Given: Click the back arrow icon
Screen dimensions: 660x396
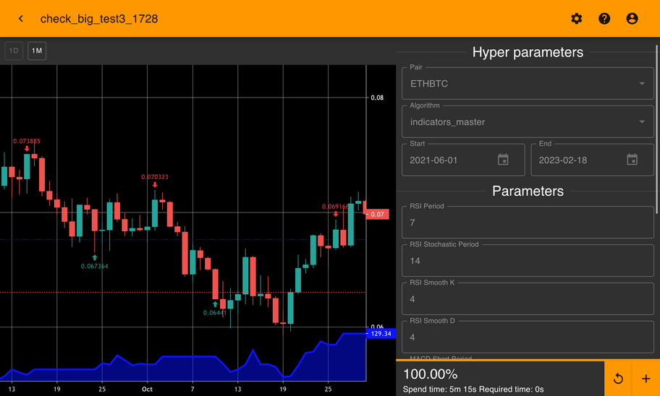Looking at the screenshot, I should click(21, 19).
